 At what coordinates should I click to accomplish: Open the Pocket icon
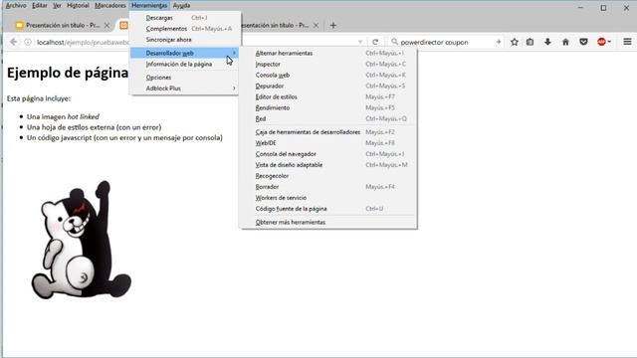pos(583,42)
